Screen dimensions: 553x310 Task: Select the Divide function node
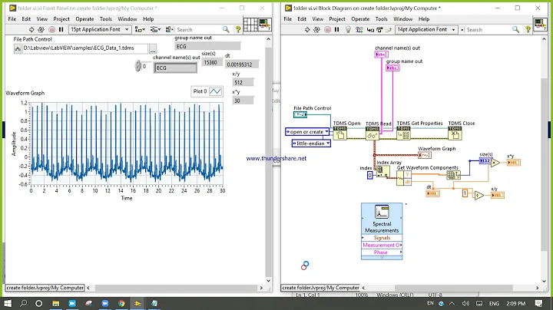pos(479,195)
